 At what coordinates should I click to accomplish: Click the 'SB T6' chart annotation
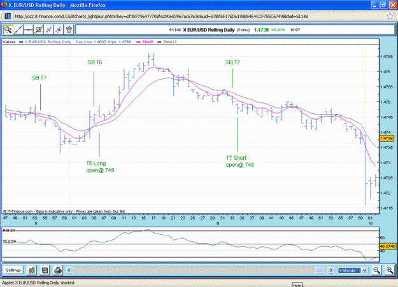[95, 62]
